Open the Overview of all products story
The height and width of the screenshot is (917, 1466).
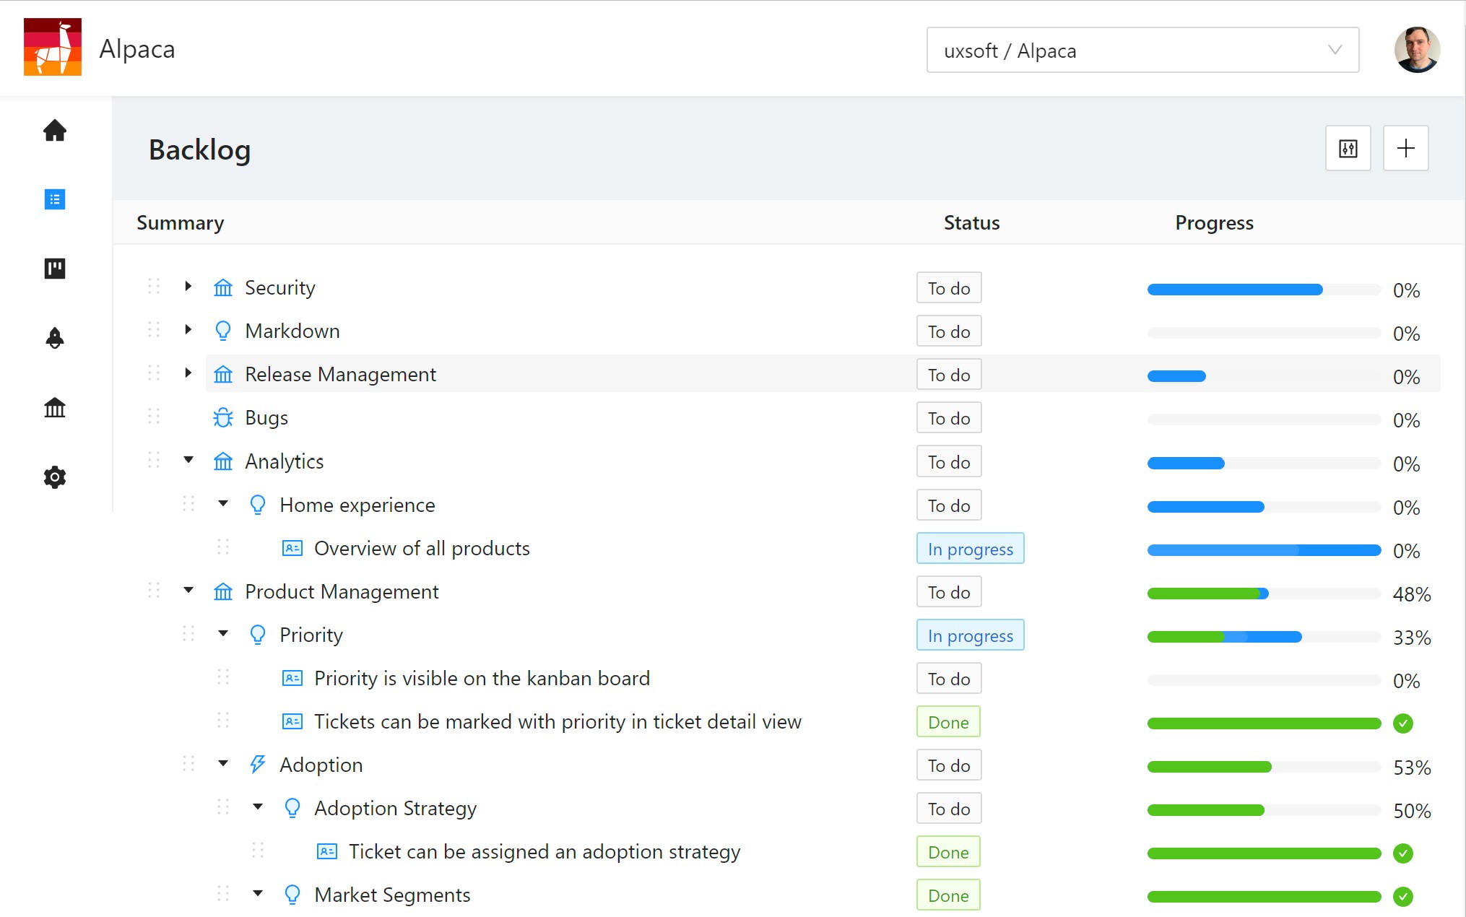pos(421,549)
